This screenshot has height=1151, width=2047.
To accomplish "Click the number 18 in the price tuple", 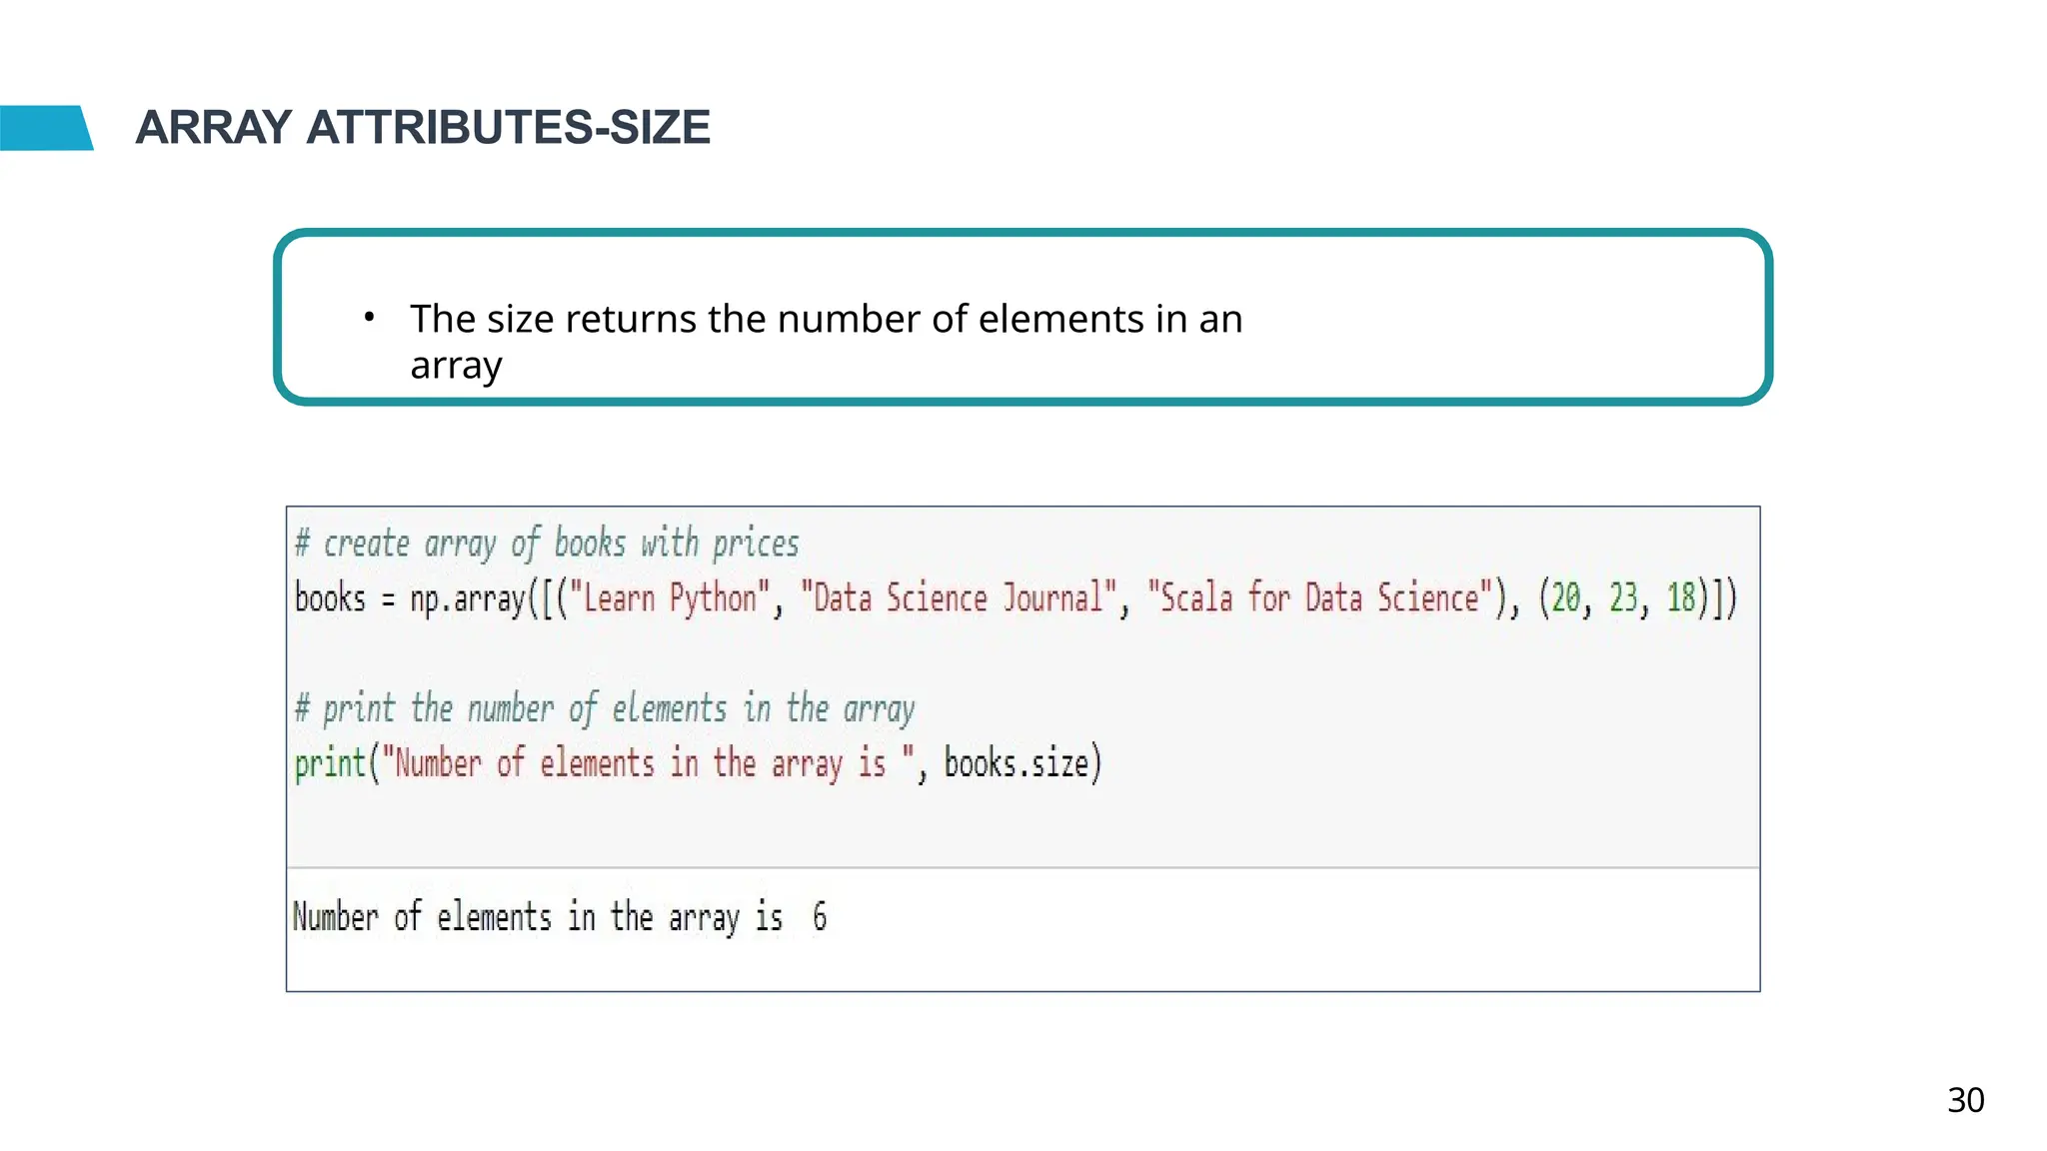I will coord(1681,598).
